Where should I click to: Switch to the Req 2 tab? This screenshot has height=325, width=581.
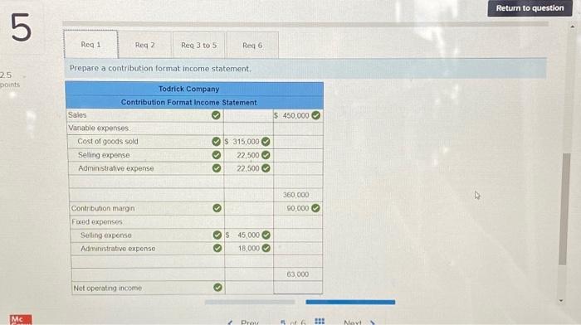145,45
